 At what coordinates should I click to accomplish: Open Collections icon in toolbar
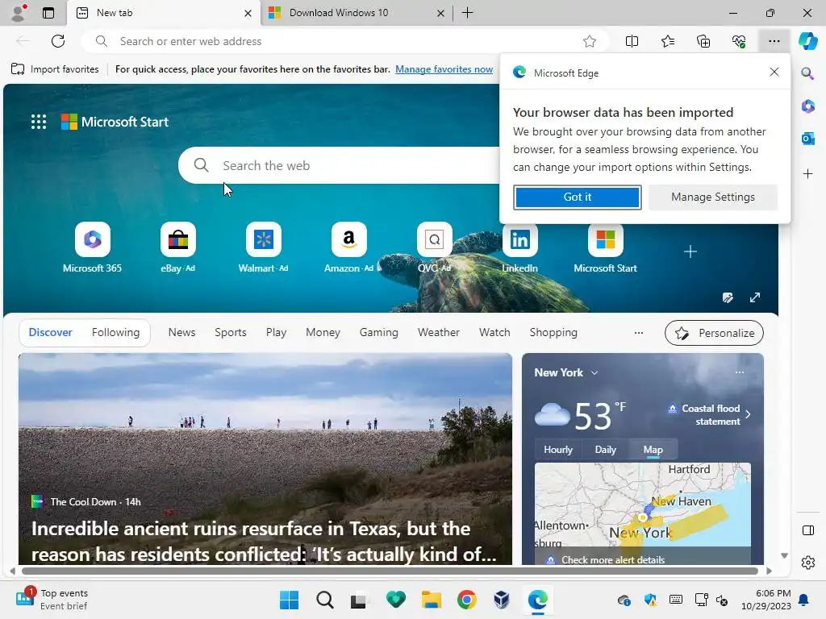(703, 41)
